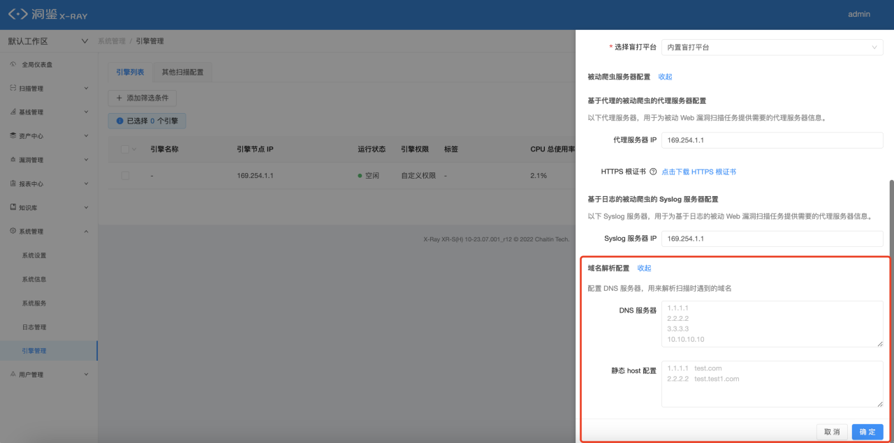Click the 运行状态 column header

click(x=372, y=149)
